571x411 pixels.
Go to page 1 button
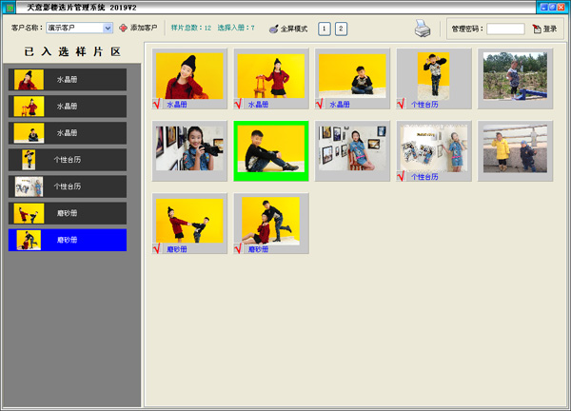point(325,29)
